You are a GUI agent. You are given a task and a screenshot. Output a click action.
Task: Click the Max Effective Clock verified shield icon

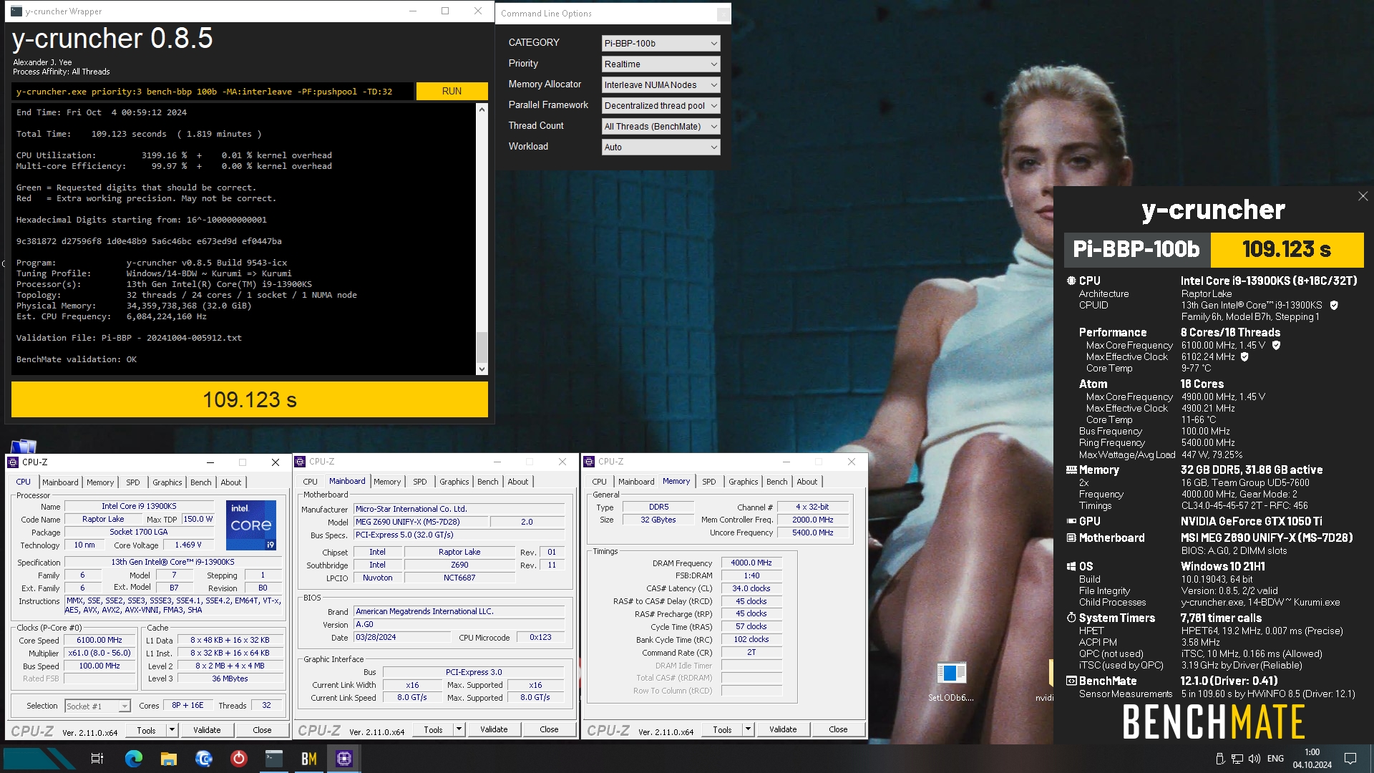coord(1244,357)
